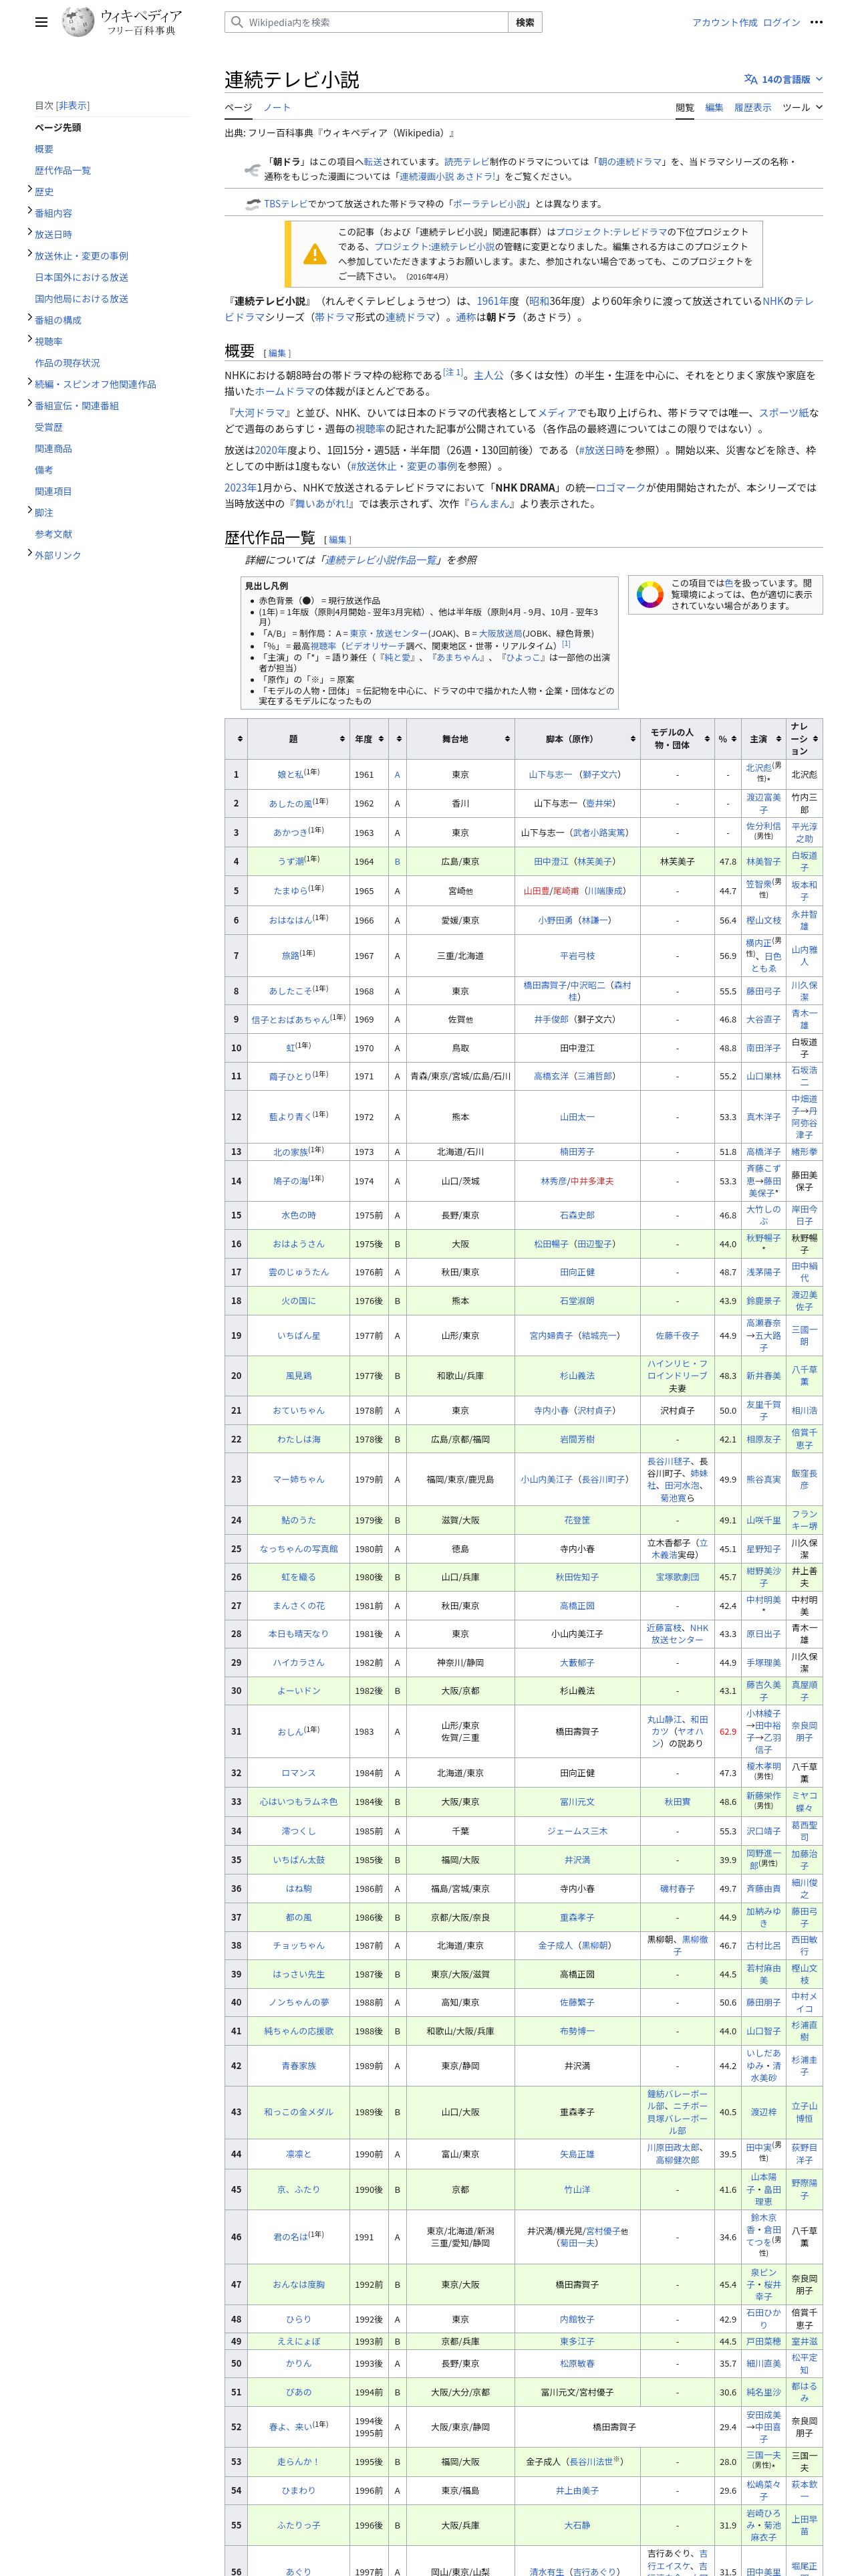Sort table by 主演 column
The height and width of the screenshot is (2576, 858).
click(763, 739)
